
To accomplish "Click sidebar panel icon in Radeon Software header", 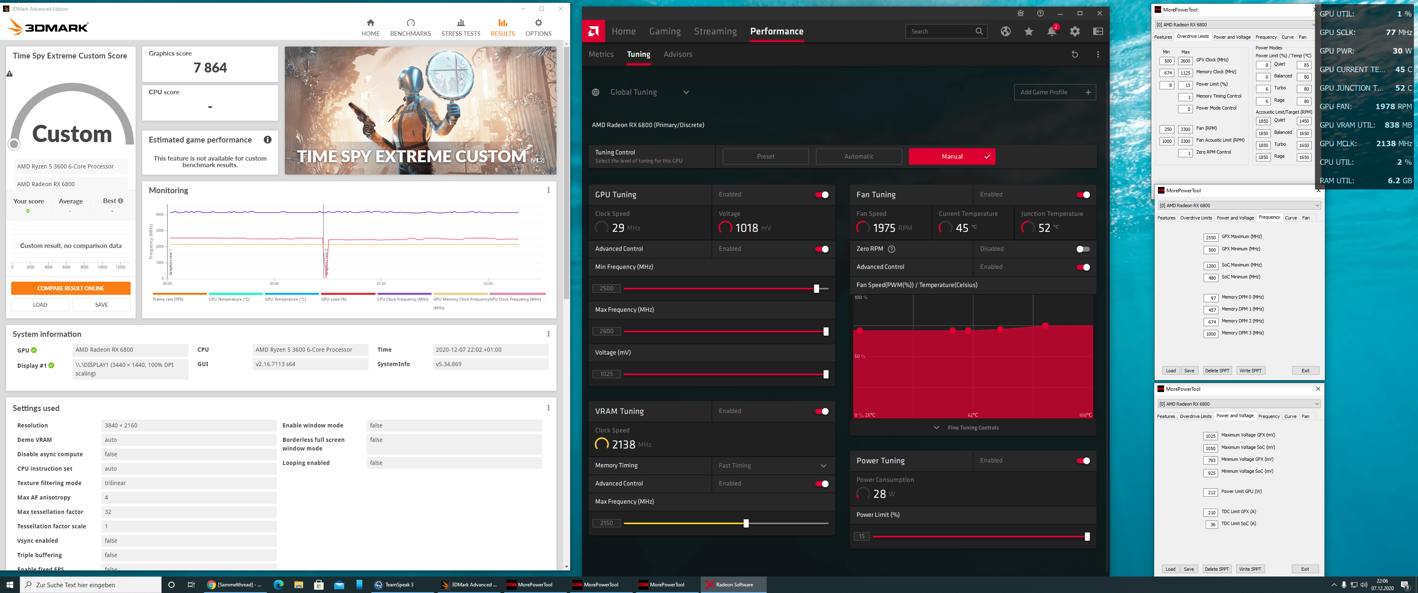I will 1098,31.
